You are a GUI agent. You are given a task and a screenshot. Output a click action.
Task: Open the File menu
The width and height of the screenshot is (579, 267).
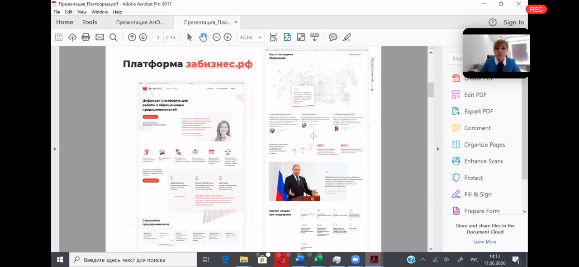click(x=57, y=12)
